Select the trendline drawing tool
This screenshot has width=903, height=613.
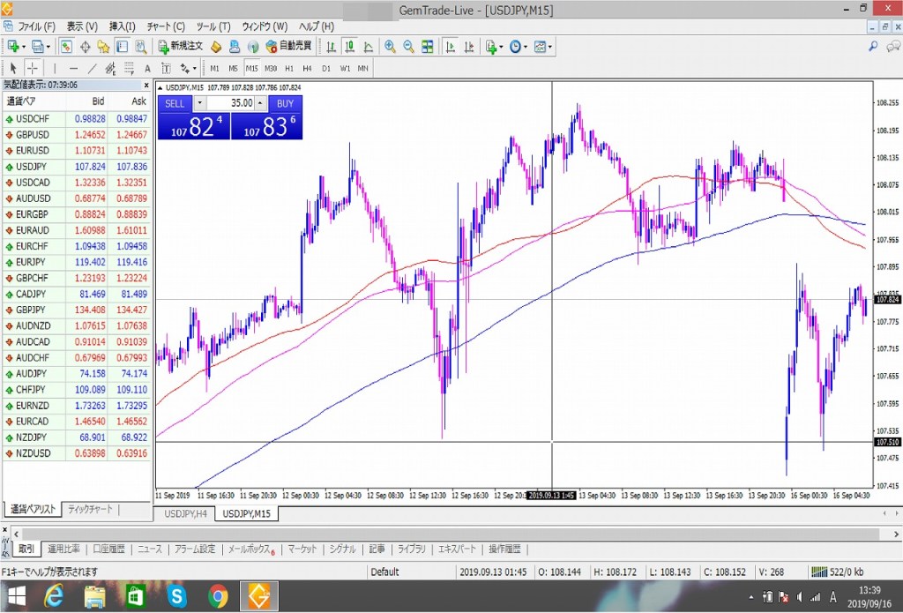[x=93, y=68]
